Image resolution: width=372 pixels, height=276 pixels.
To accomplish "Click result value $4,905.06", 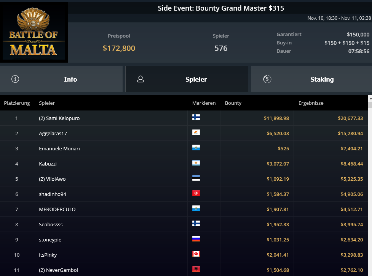I will point(351,194).
